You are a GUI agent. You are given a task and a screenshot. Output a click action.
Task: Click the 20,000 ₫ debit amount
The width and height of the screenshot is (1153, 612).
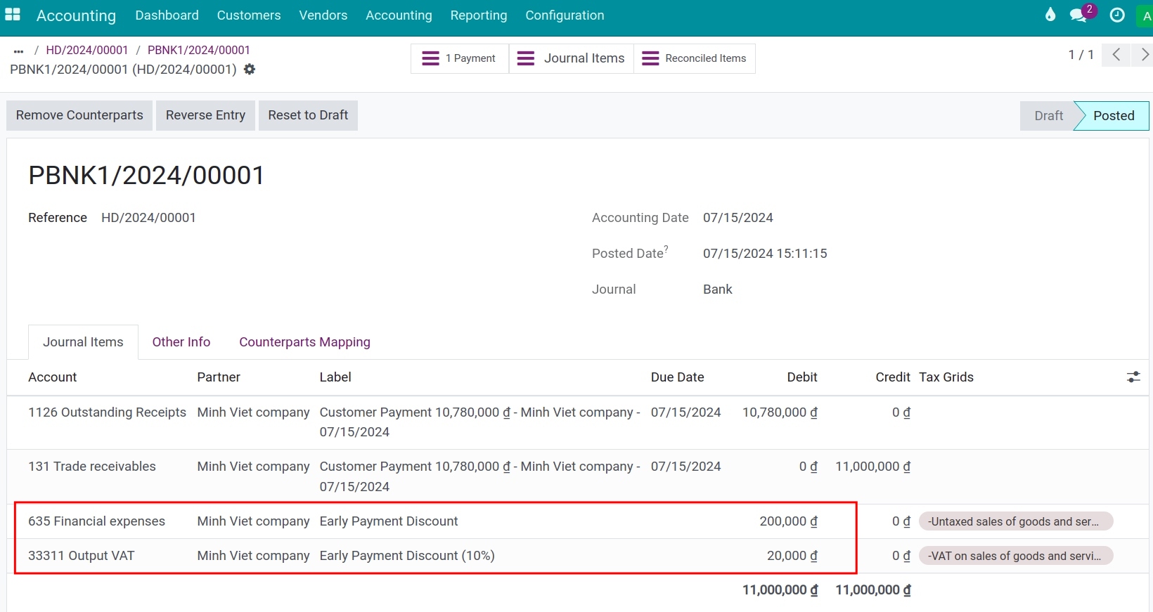point(792,556)
